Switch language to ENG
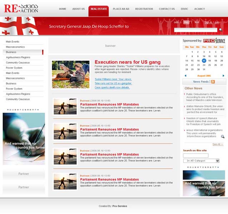The width and height of the screenshot is (228, 214). 186,22
